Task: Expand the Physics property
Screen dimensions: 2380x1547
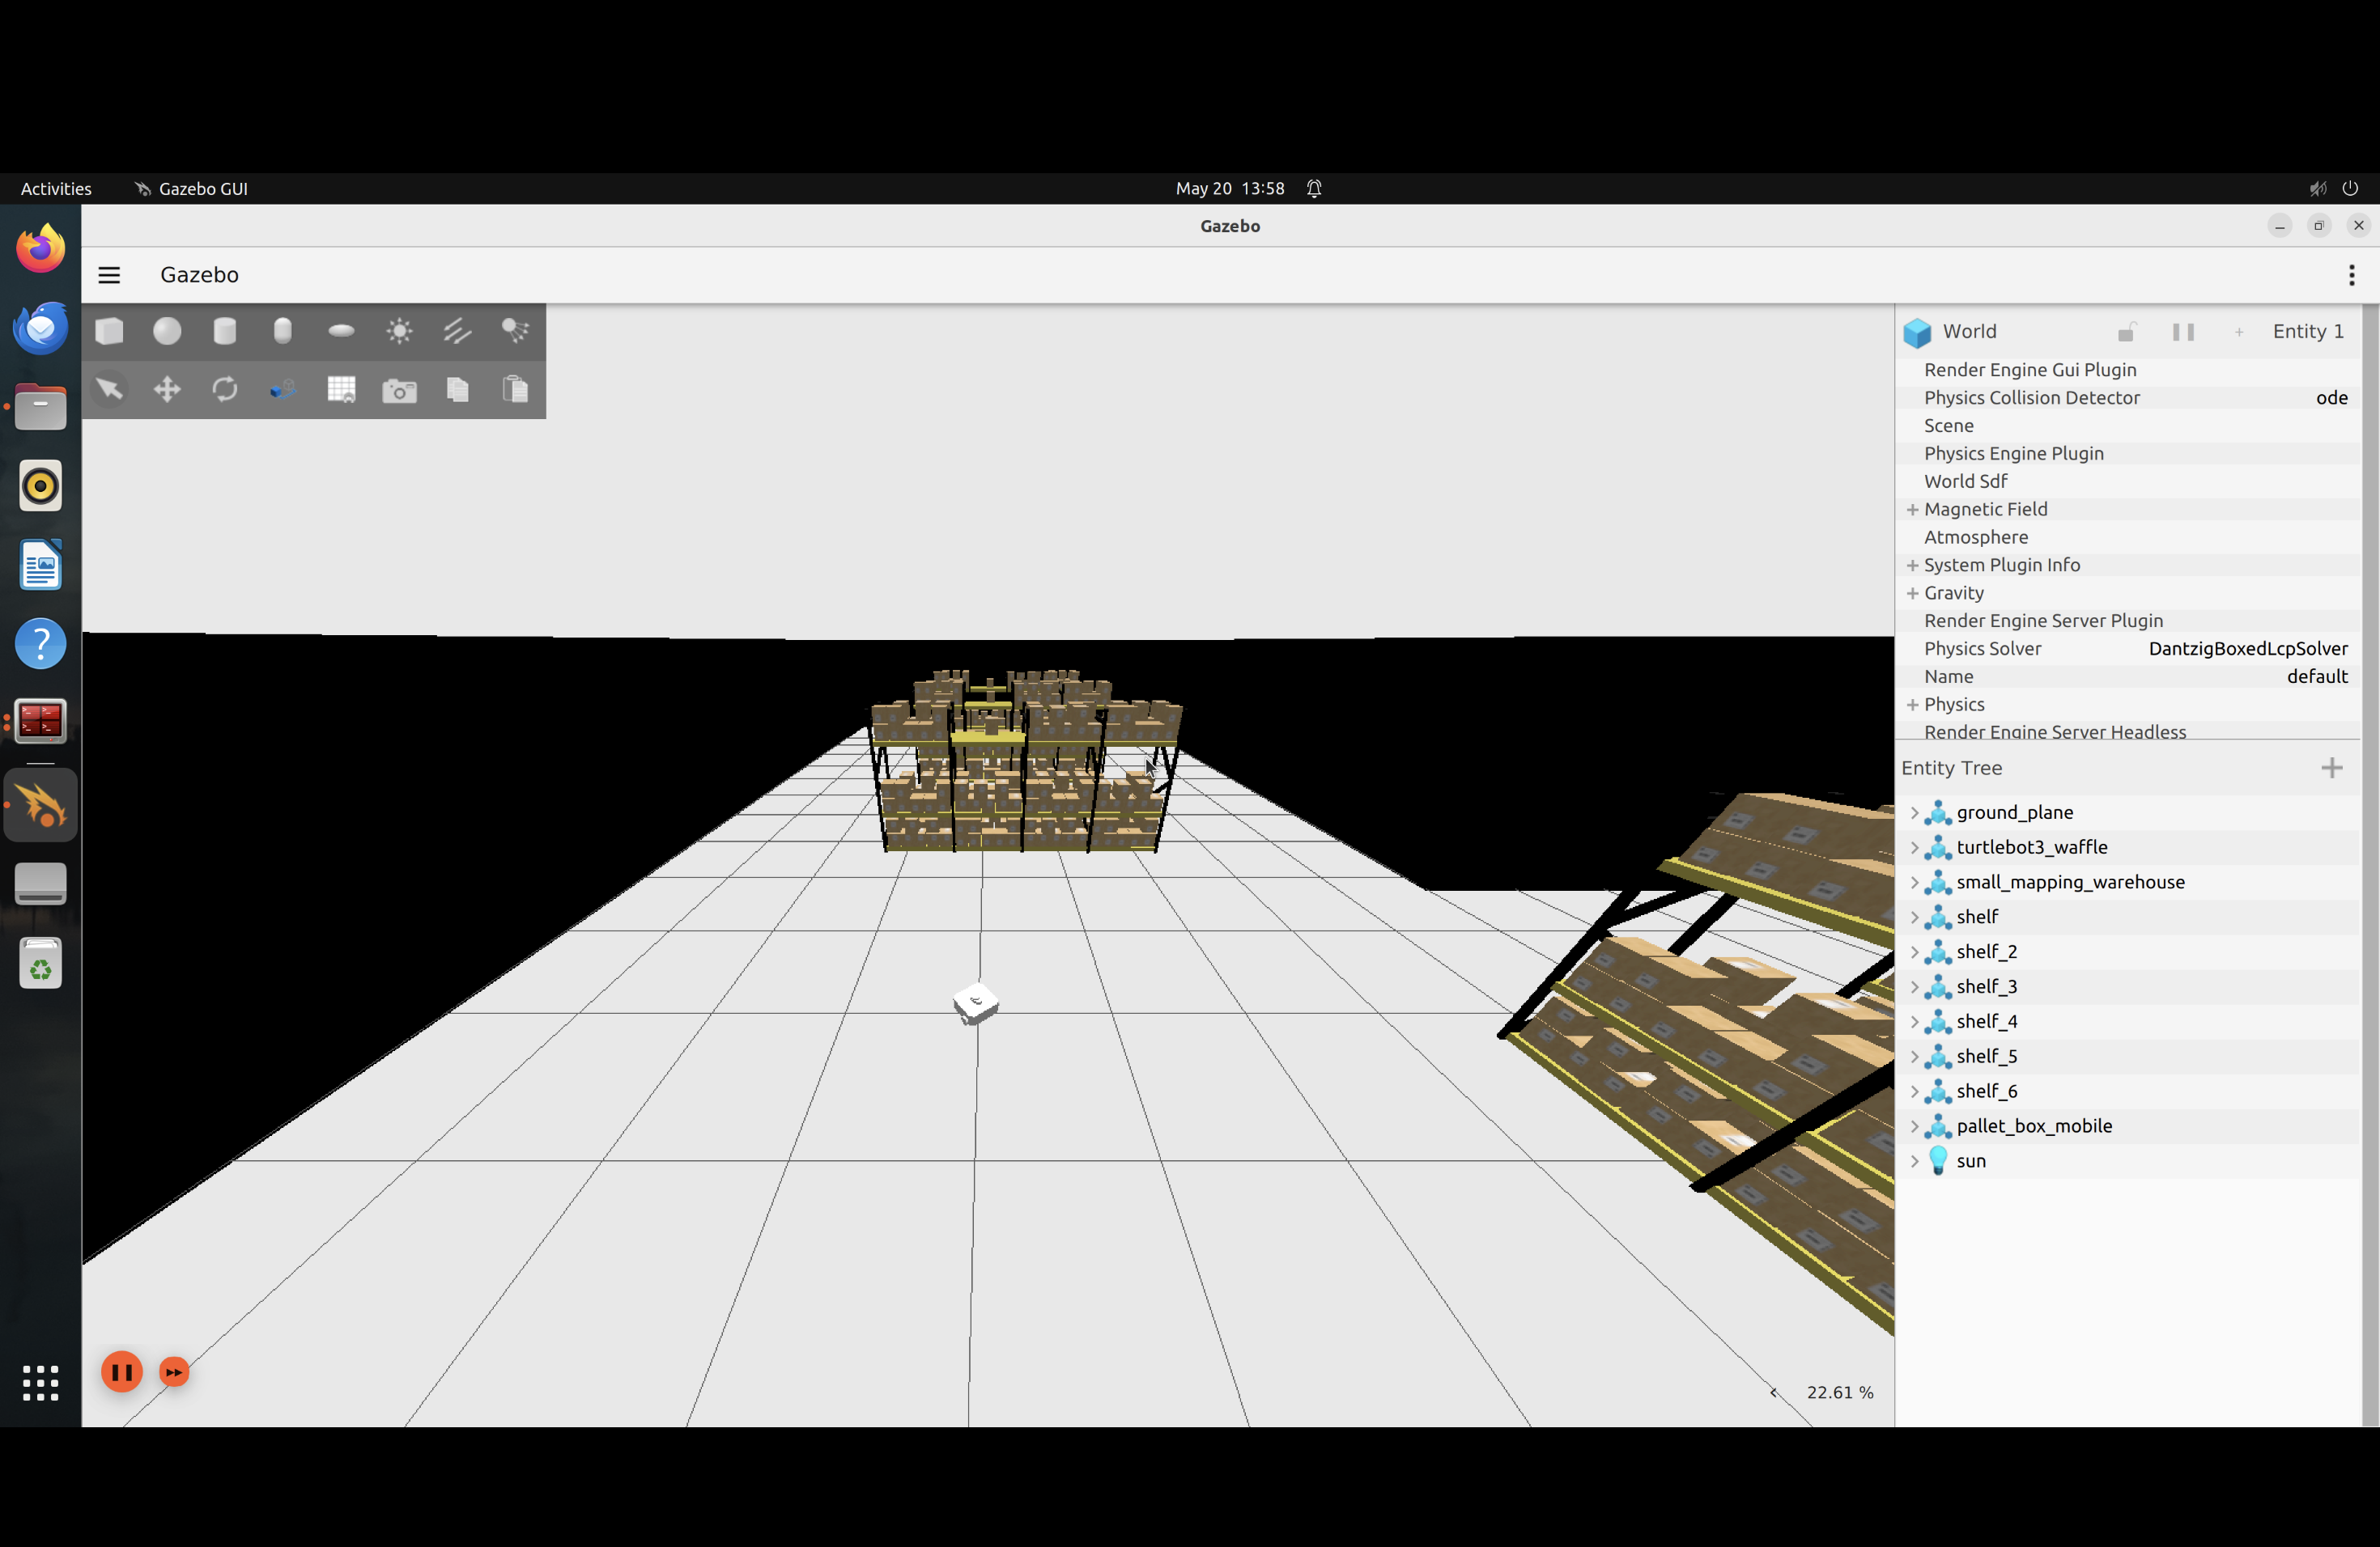Action: tap(1912, 705)
